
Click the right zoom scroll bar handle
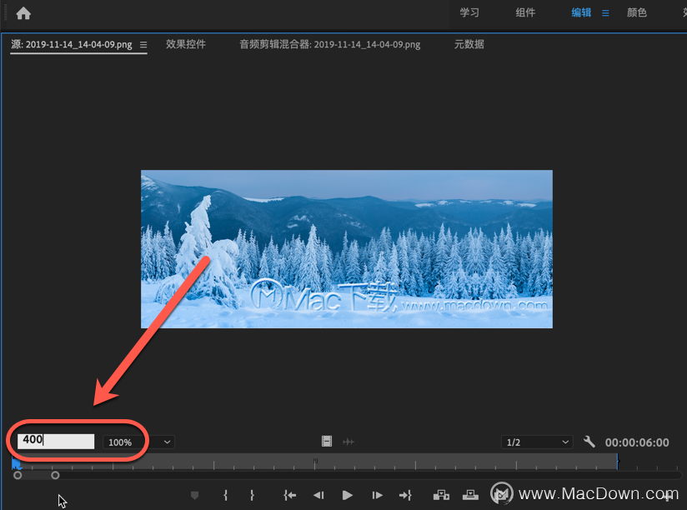coord(55,475)
